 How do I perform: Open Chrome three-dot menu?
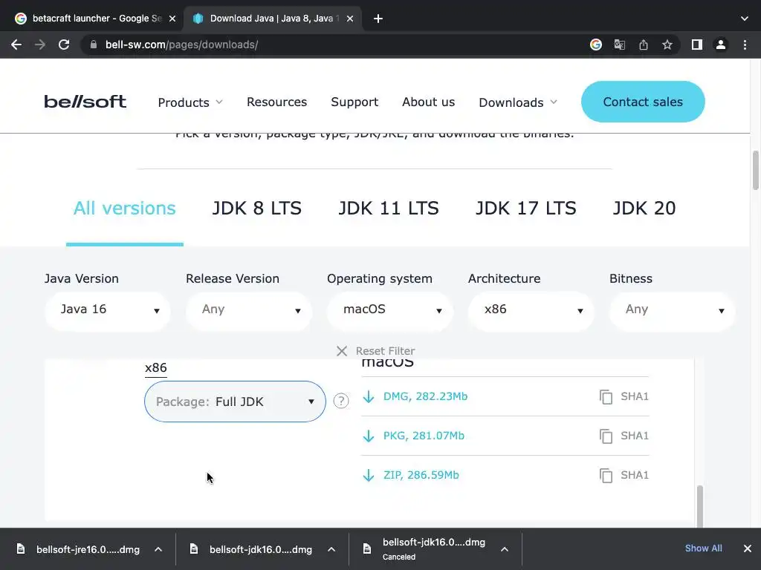[x=745, y=45]
